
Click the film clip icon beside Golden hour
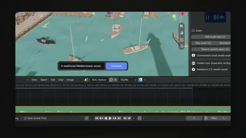pyautogui.click(x=193, y=63)
